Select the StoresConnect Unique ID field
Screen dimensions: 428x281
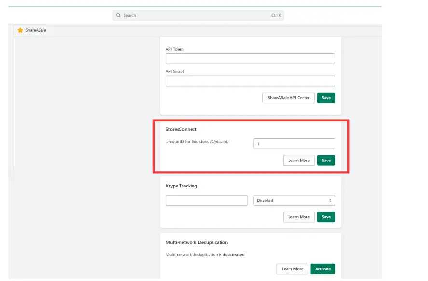tap(294, 144)
